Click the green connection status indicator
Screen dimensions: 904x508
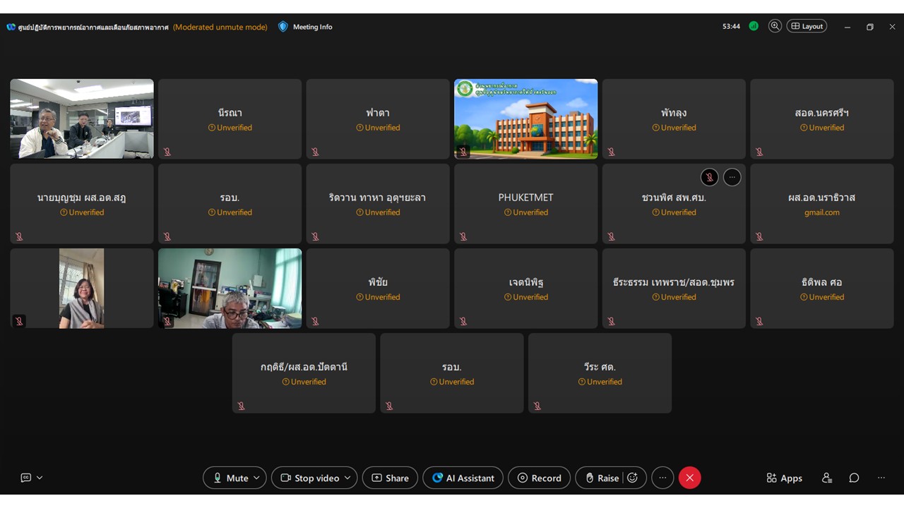point(754,26)
